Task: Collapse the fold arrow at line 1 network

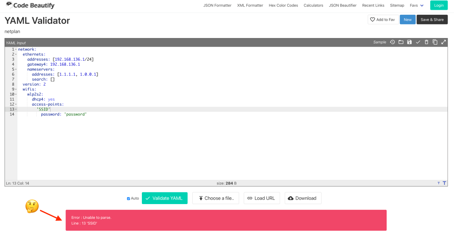Action: pos(16,49)
